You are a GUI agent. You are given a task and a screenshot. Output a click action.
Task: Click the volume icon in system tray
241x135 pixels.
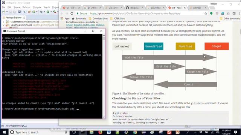tap(217, 132)
